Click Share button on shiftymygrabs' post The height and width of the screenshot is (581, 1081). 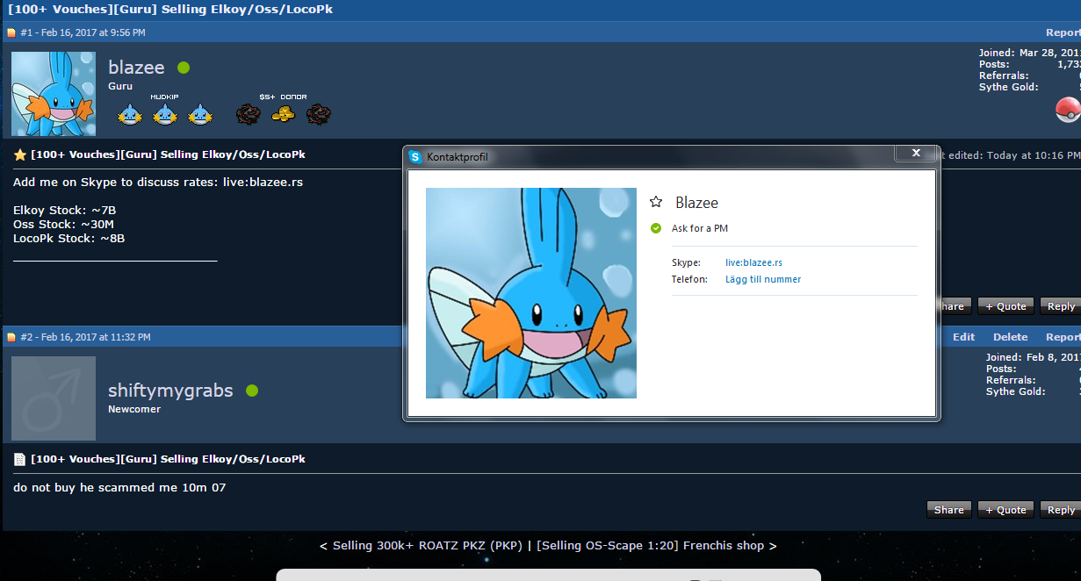[949, 510]
